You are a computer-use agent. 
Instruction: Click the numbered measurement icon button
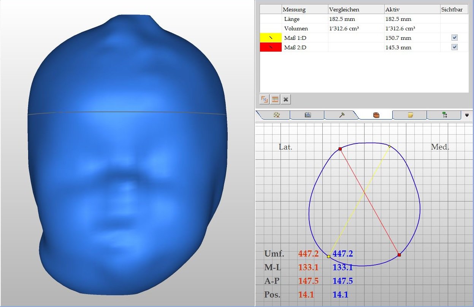264,99
